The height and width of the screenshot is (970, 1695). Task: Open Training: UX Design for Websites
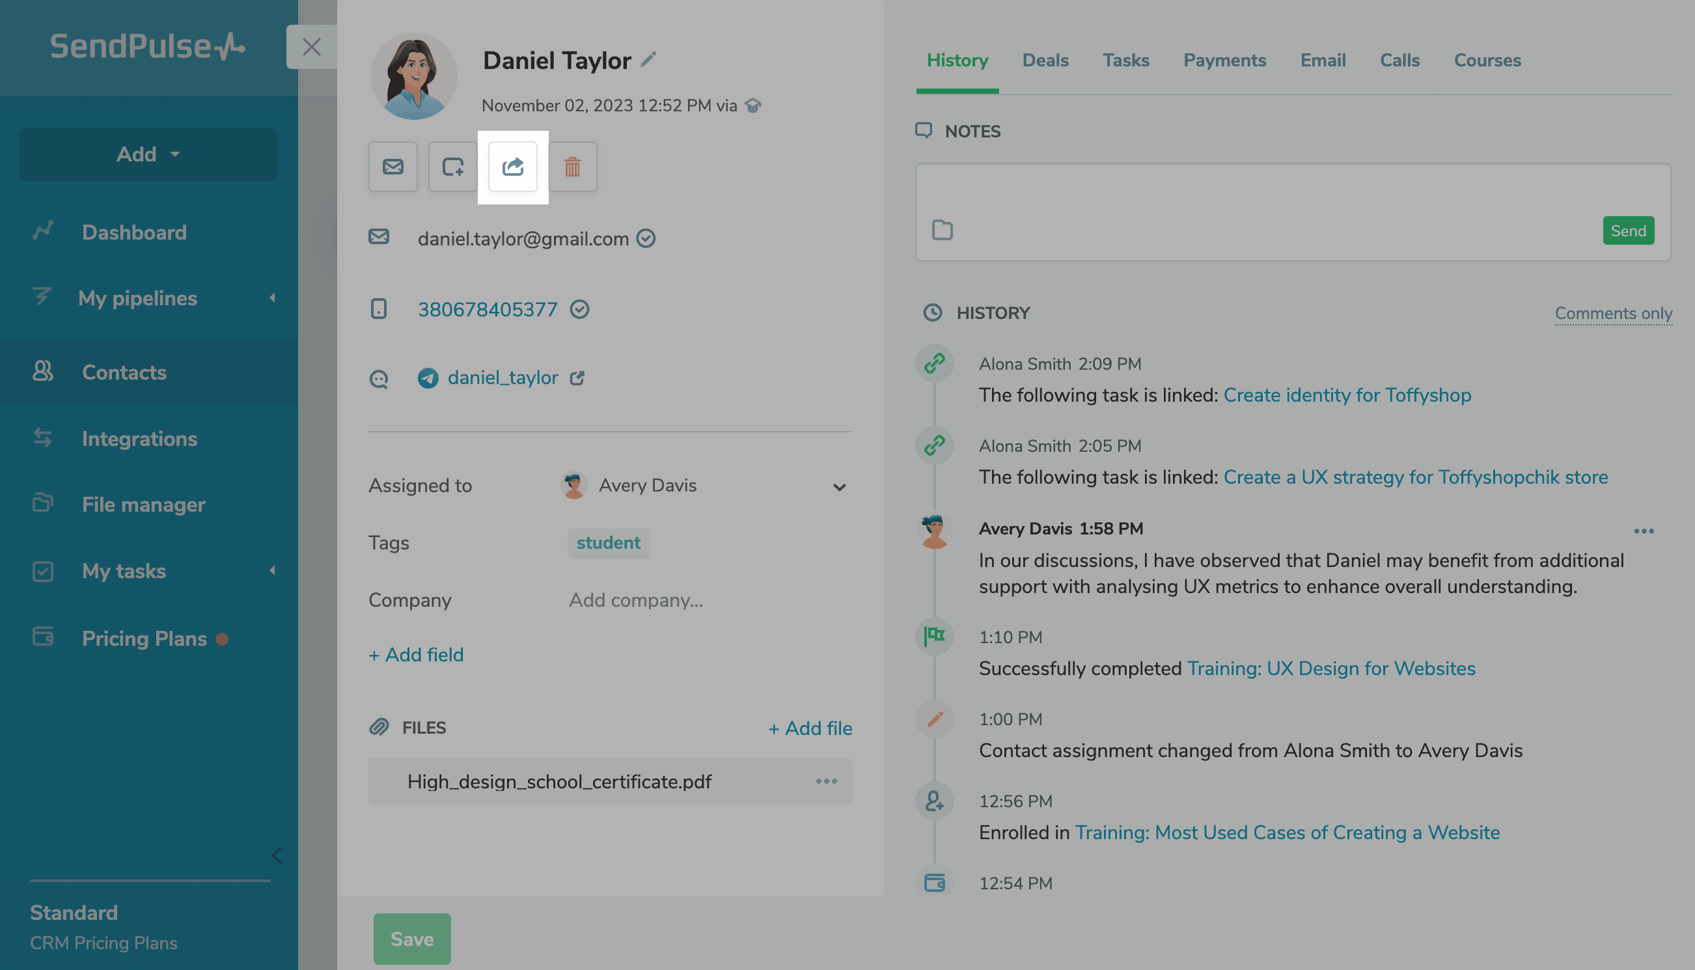tap(1330, 669)
